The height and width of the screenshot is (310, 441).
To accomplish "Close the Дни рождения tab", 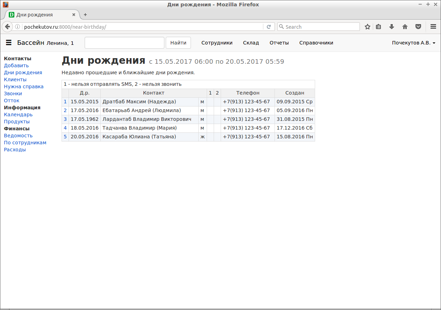I will (74, 15).
